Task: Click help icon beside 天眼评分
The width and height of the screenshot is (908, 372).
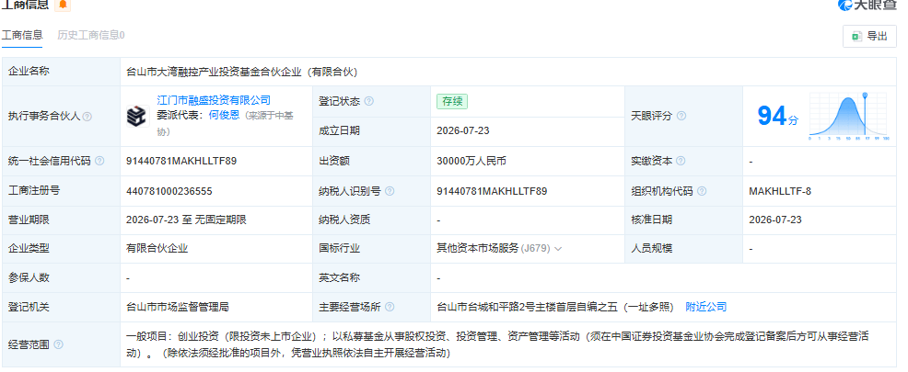Action: point(681,116)
